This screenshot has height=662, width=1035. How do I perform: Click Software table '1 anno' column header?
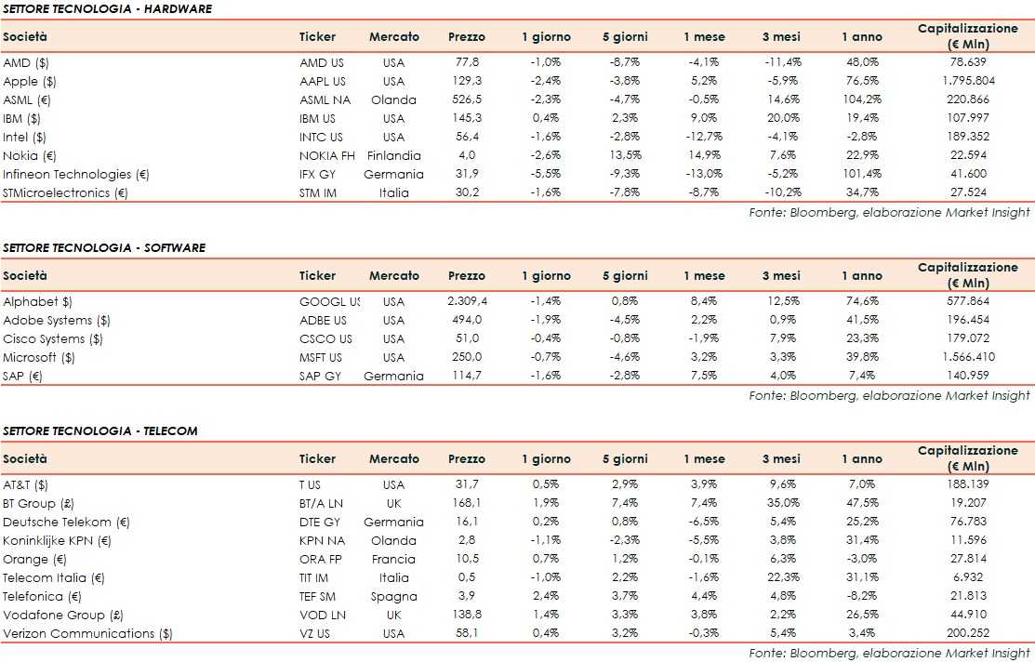coord(862,276)
